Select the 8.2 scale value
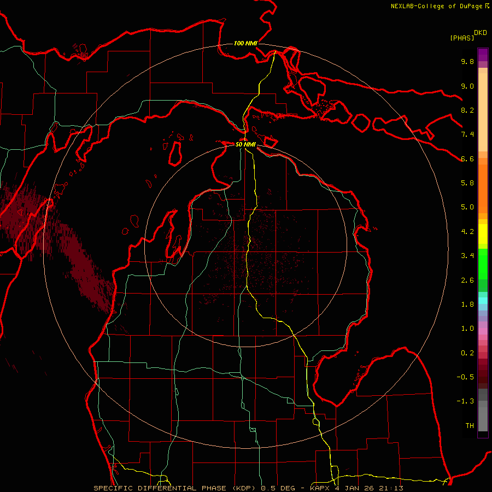Image resolution: width=492 pixels, height=492 pixels. pyautogui.click(x=467, y=110)
